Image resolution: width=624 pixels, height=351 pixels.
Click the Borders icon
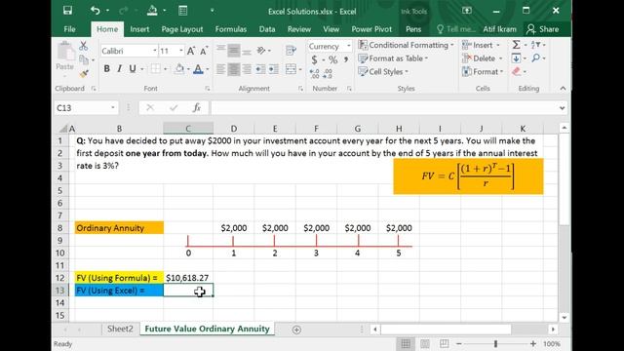156,69
